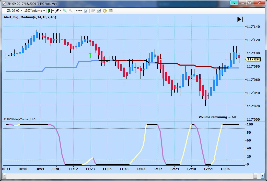Close the chart window
The height and width of the screenshot is (181, 267).
pyautogui.click(x=259, y=3)
